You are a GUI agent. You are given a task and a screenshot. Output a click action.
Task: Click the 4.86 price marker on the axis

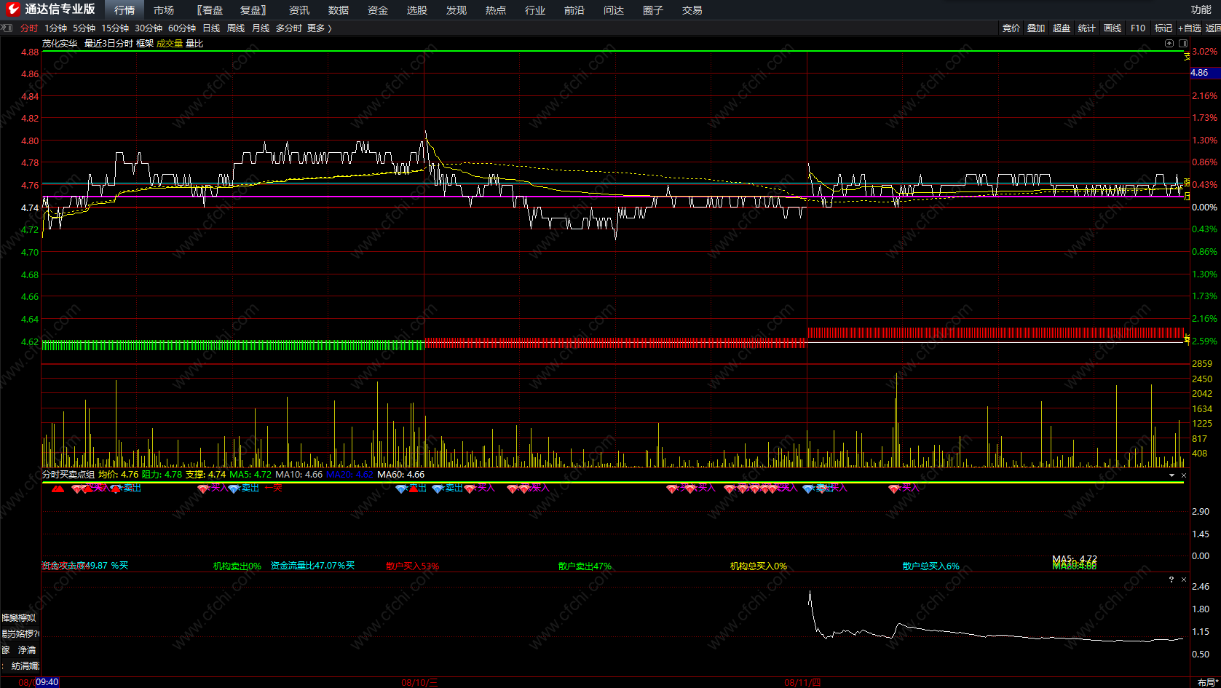point(1204,73)
